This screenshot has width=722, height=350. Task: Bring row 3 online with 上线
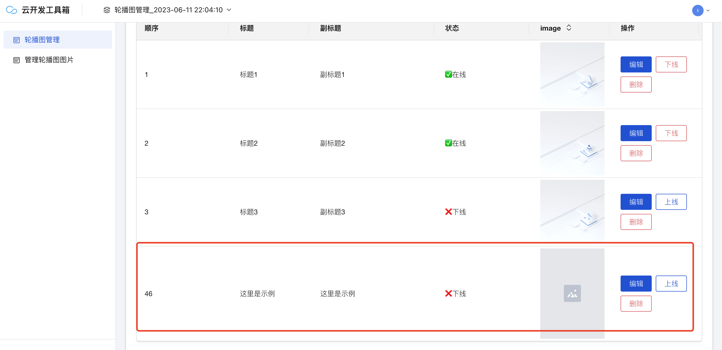coord(671,202)
